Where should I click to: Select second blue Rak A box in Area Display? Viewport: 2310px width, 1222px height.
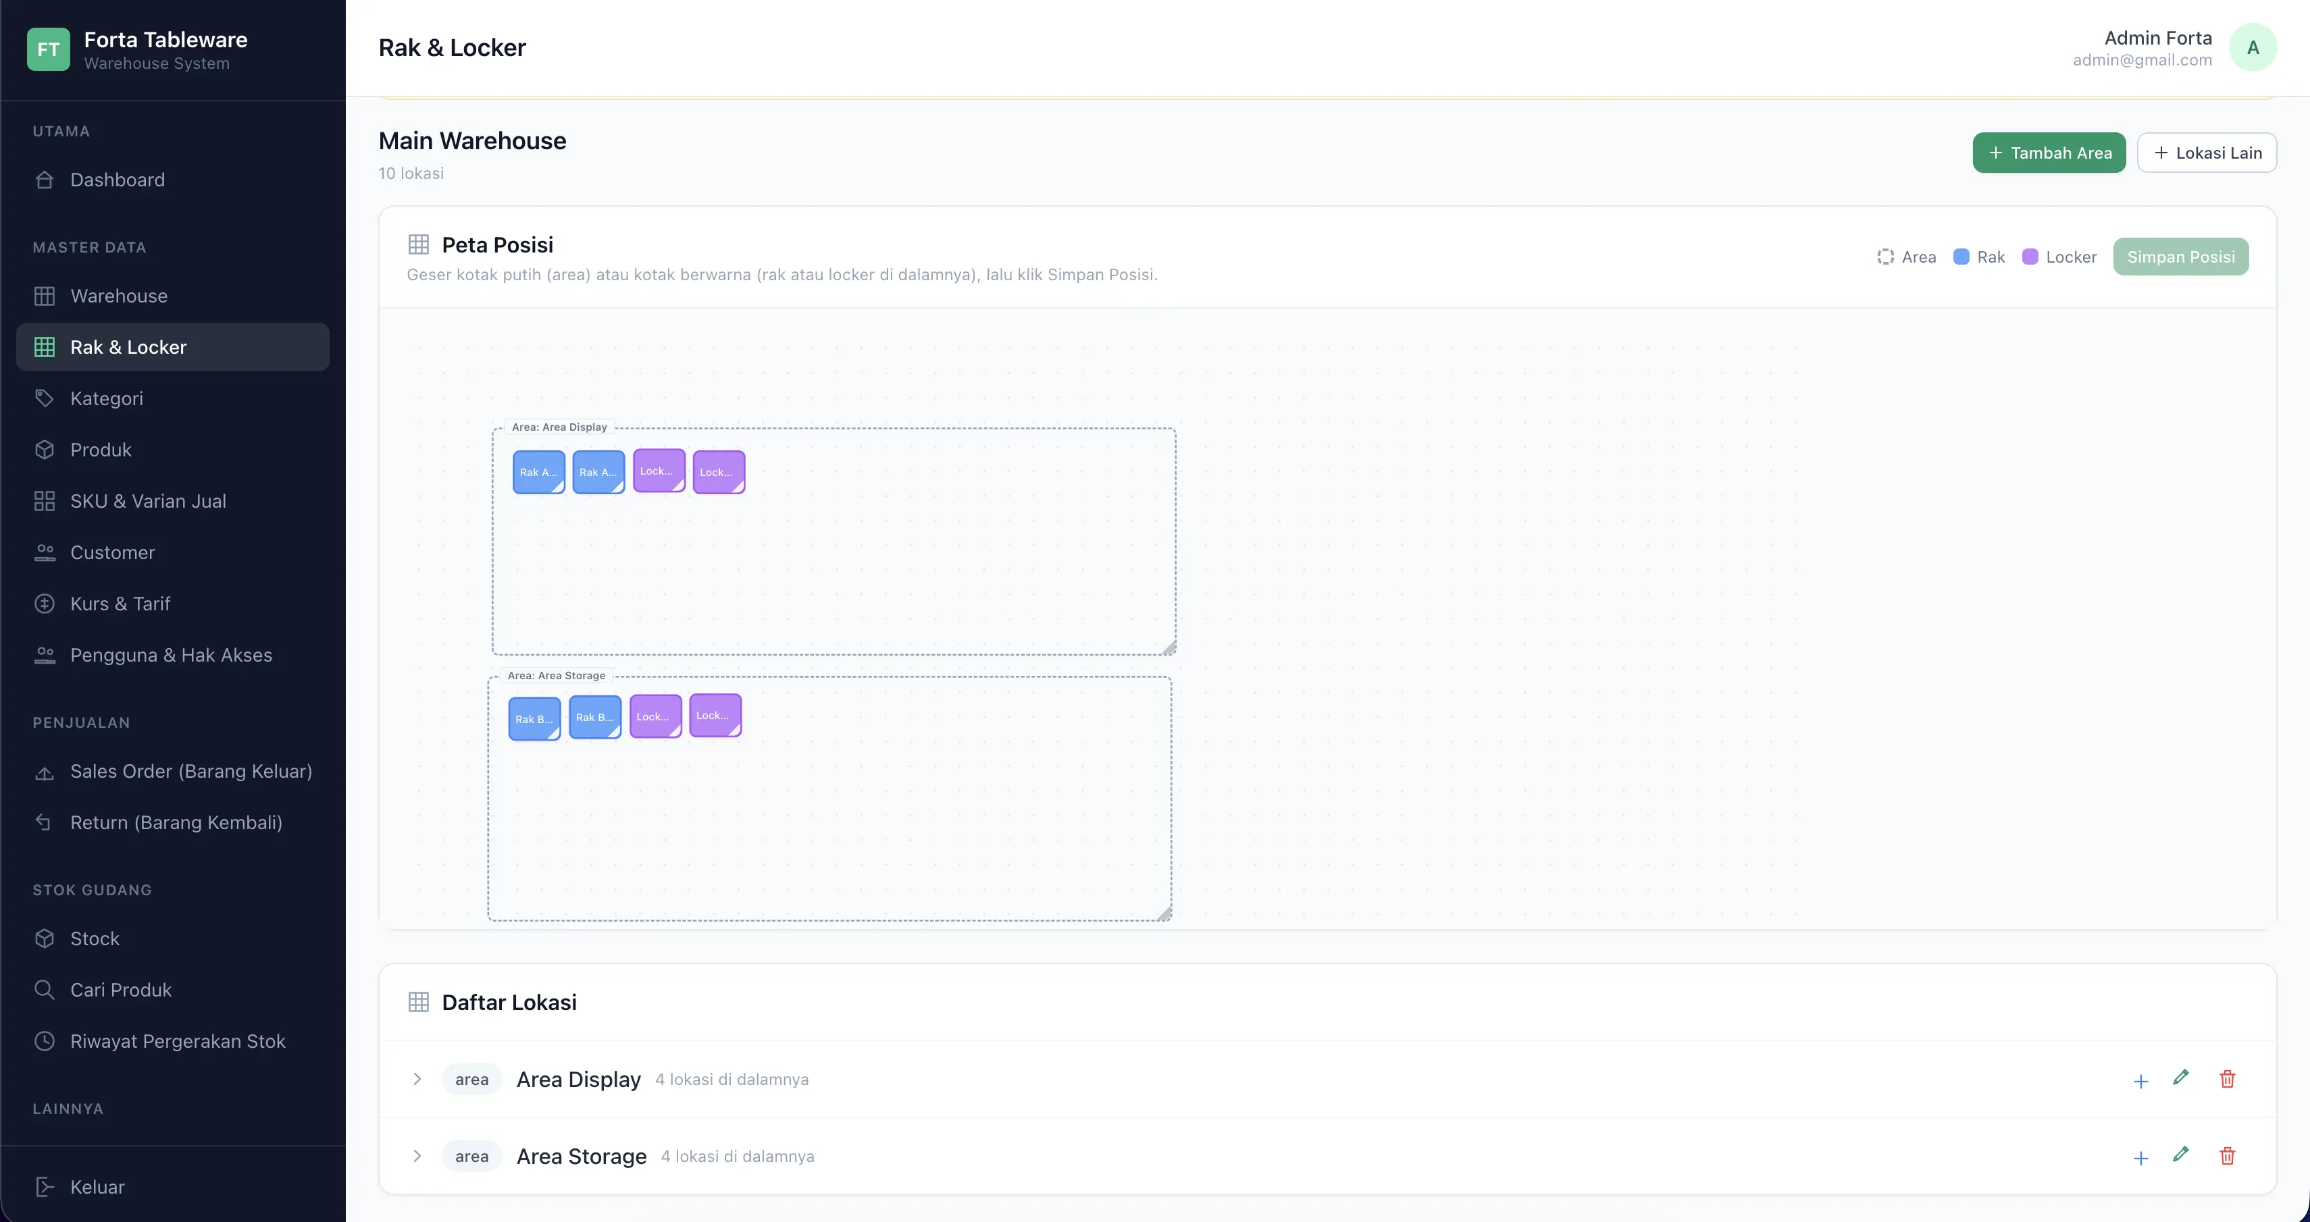point(598,473)
